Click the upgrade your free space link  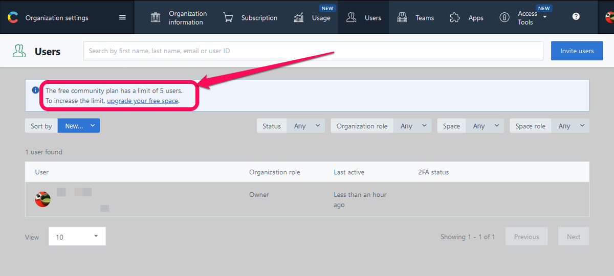143,101
